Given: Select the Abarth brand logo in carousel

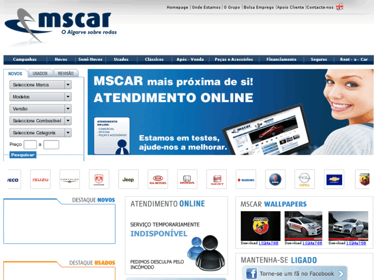Looking at the screenshot, I should click(362, 179).
